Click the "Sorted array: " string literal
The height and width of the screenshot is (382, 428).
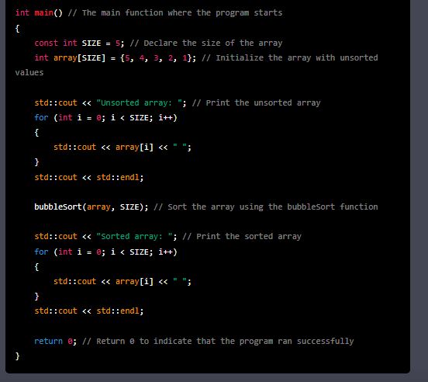point(134,236)
